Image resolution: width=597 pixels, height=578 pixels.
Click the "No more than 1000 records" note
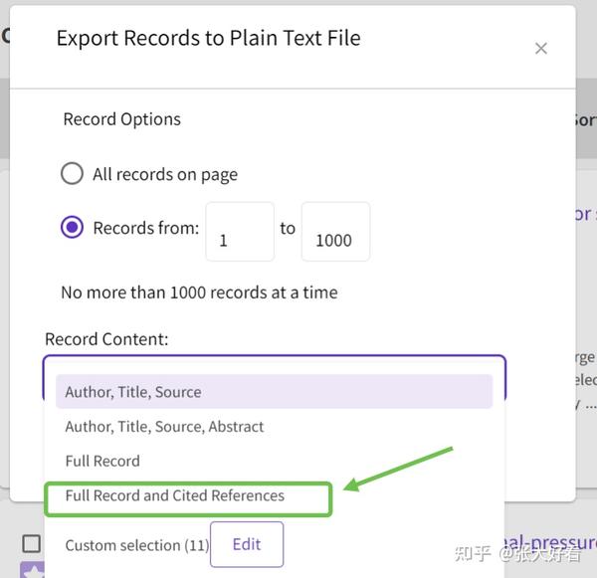pyautogui.click(x=199, y=292)
